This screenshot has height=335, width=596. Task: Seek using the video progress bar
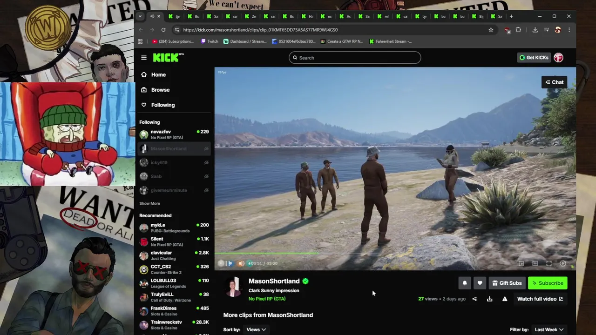(x=395, y=254)
